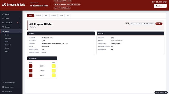
Task: Click the Refresh Design icon
Action: pos(3,82)
